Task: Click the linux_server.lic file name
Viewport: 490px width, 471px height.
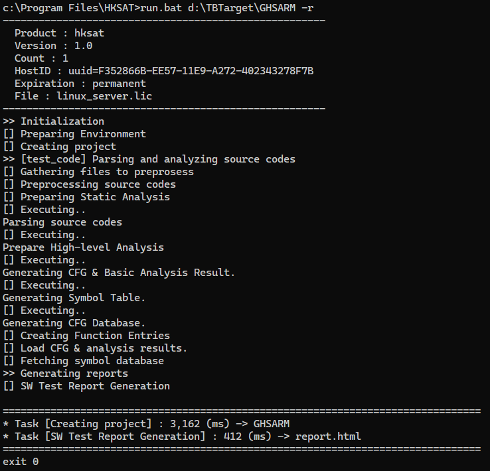Action: [x=104, y=96]
